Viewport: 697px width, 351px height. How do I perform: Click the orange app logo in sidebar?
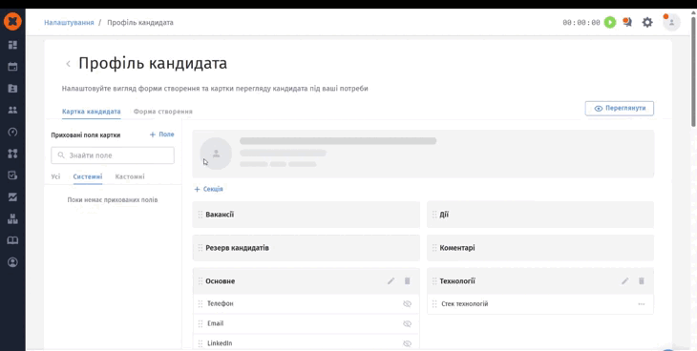(x=13, y=22)
